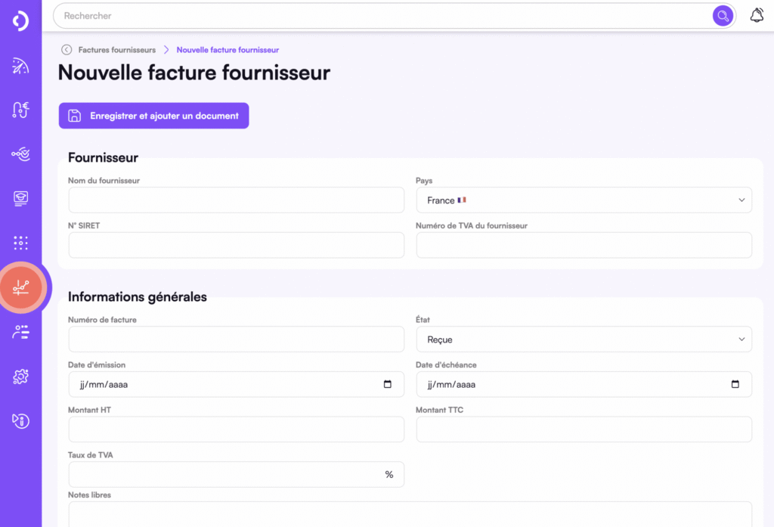Select the highlighted orange analytics icon
This screenshot has height=527, width=774.
coord(20,287)
